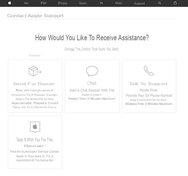This screenshot has height=176, width=188.
Task: Open the Mac menu item
Action: [26, 3]
